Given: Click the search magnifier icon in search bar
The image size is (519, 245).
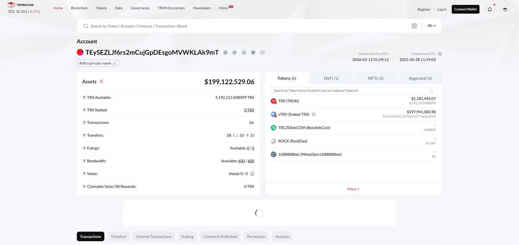Looking at the screenshot, I should pyautogui.click(x=86, y=26).
